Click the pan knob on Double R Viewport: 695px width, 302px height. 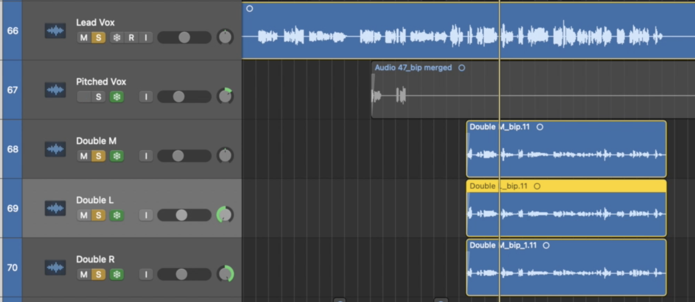pyautogui.click(x=225, y=274)
